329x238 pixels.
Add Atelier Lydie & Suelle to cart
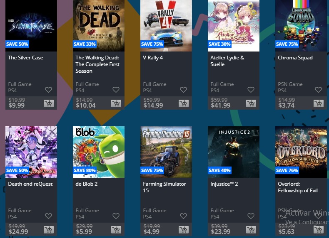tap(251, 103)
